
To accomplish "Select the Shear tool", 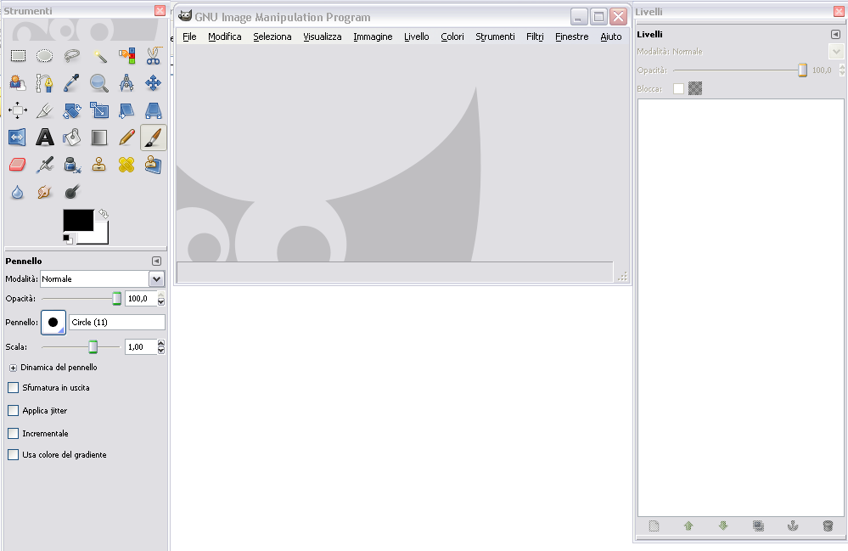I will point(126,110).
